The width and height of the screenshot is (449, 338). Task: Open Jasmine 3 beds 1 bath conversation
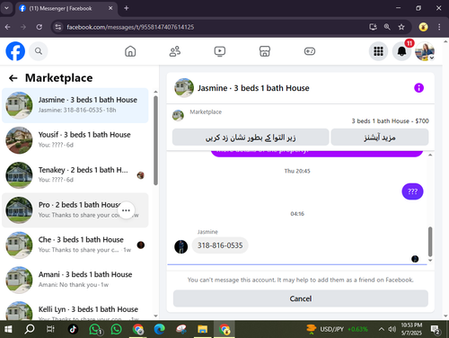click(75, 105)
